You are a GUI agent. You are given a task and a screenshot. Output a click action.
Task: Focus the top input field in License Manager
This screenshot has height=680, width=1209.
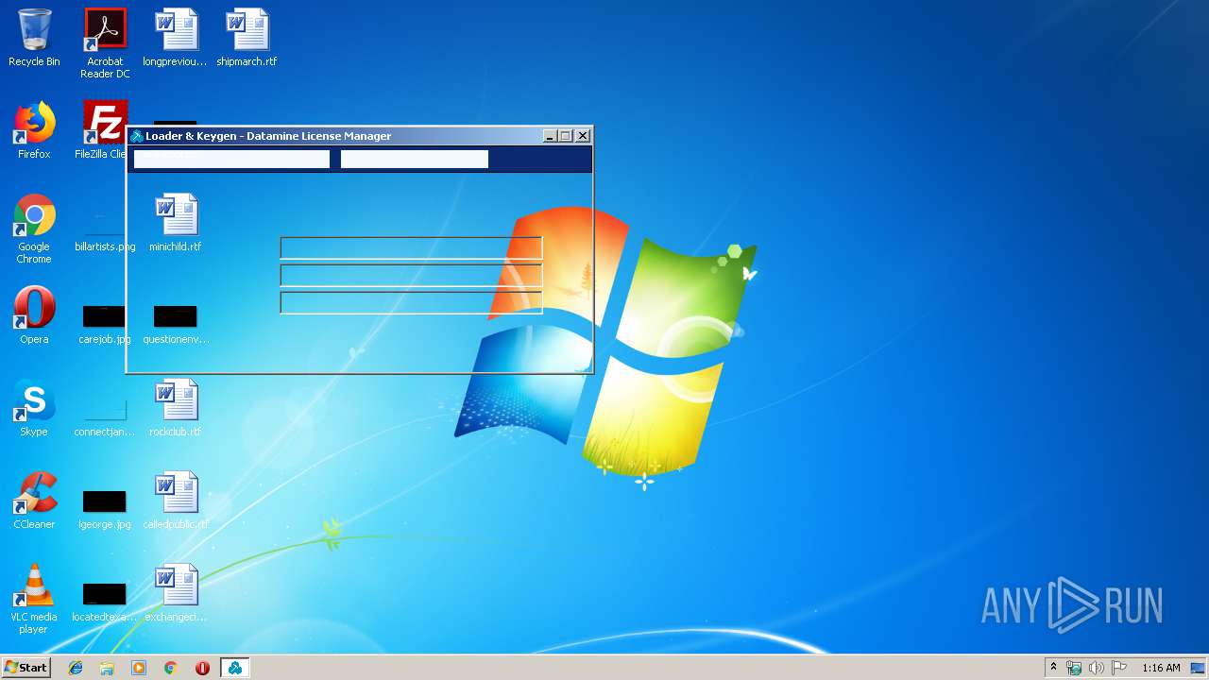coord(411,248)
